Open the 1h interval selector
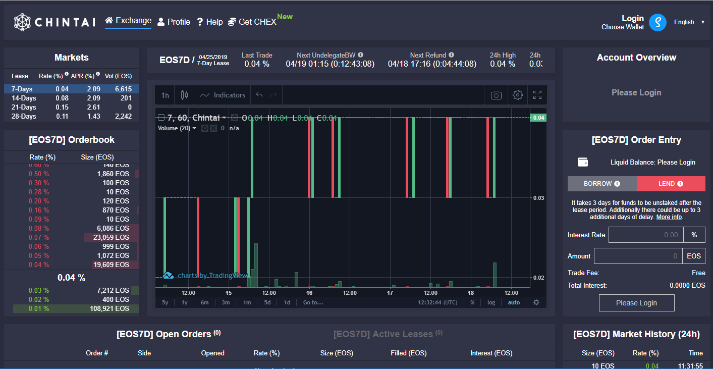The image size is (713, 369). click(x=165, y=95)
